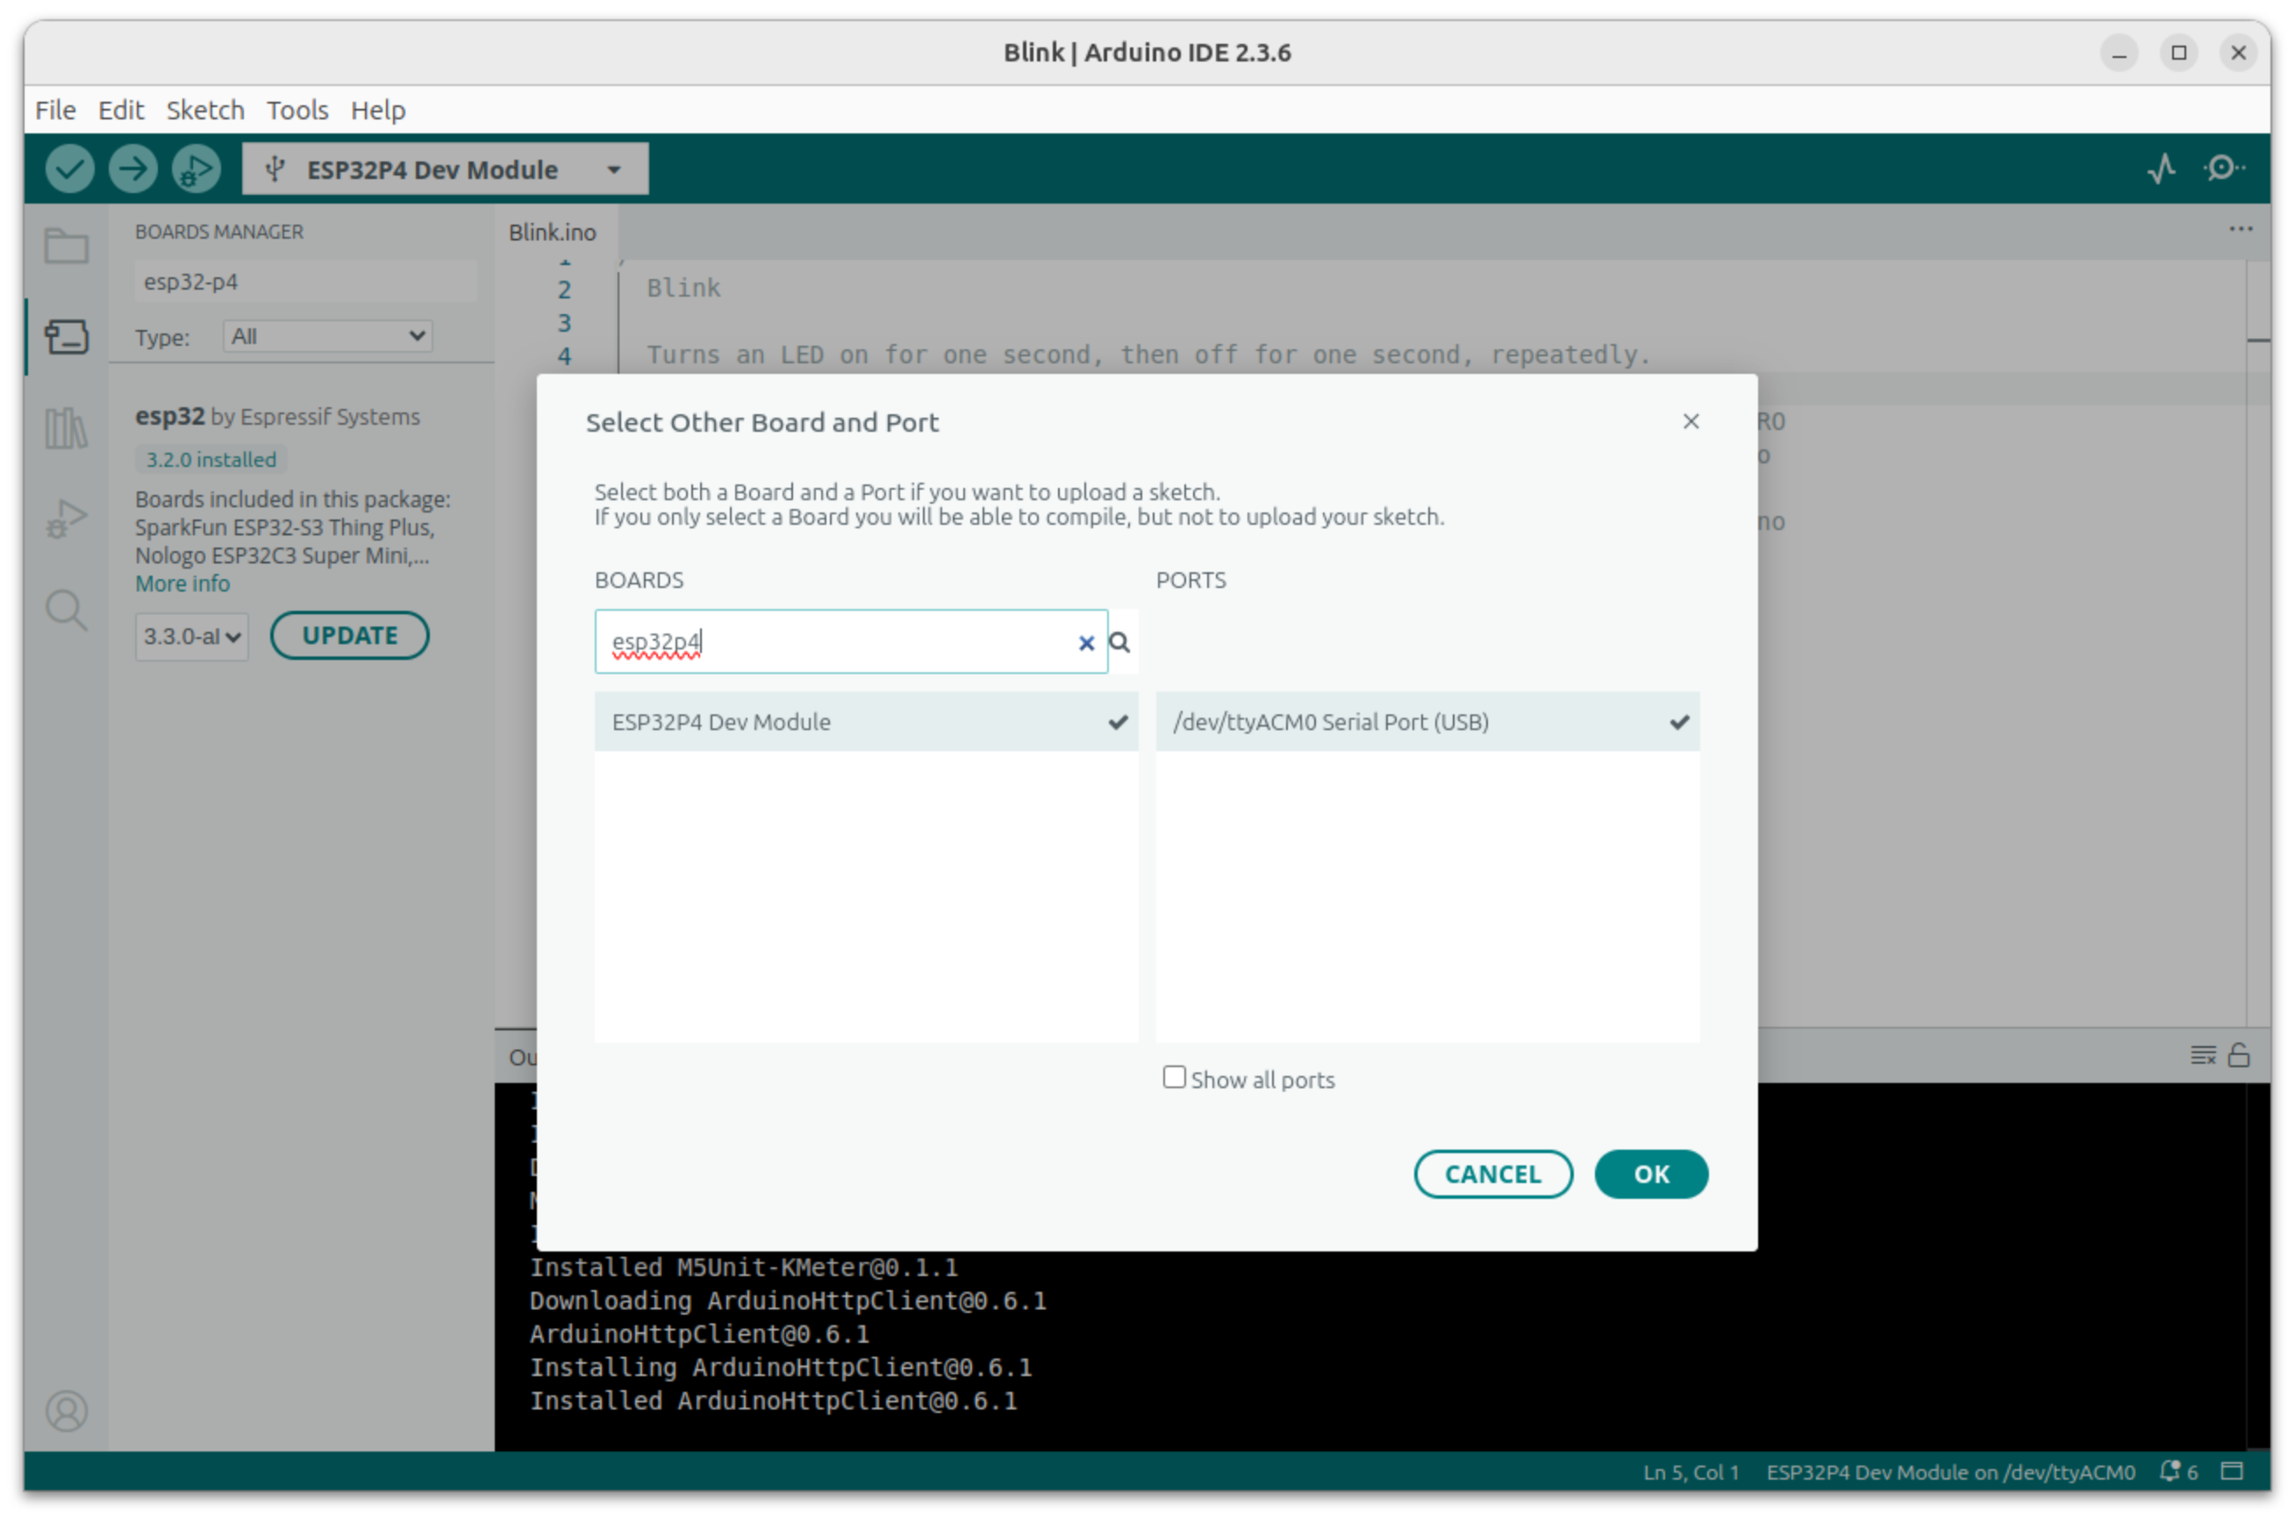Open the Help menu

click(378, 110)
